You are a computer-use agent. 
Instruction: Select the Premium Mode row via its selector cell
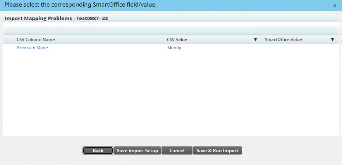[x=8, y=48]
